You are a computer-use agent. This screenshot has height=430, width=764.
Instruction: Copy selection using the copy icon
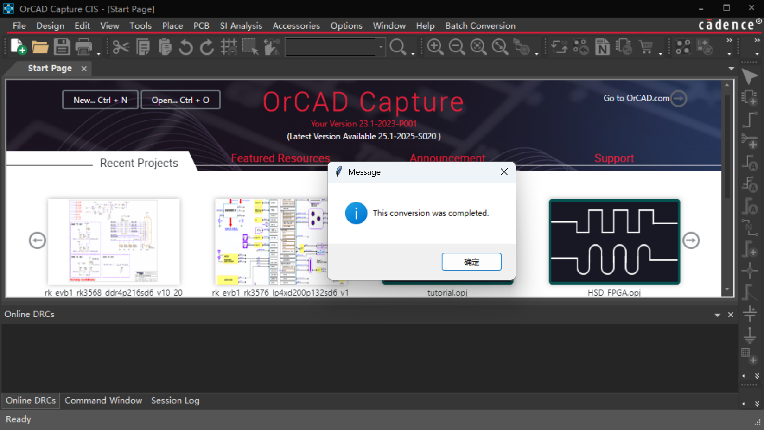pos(143,47)
